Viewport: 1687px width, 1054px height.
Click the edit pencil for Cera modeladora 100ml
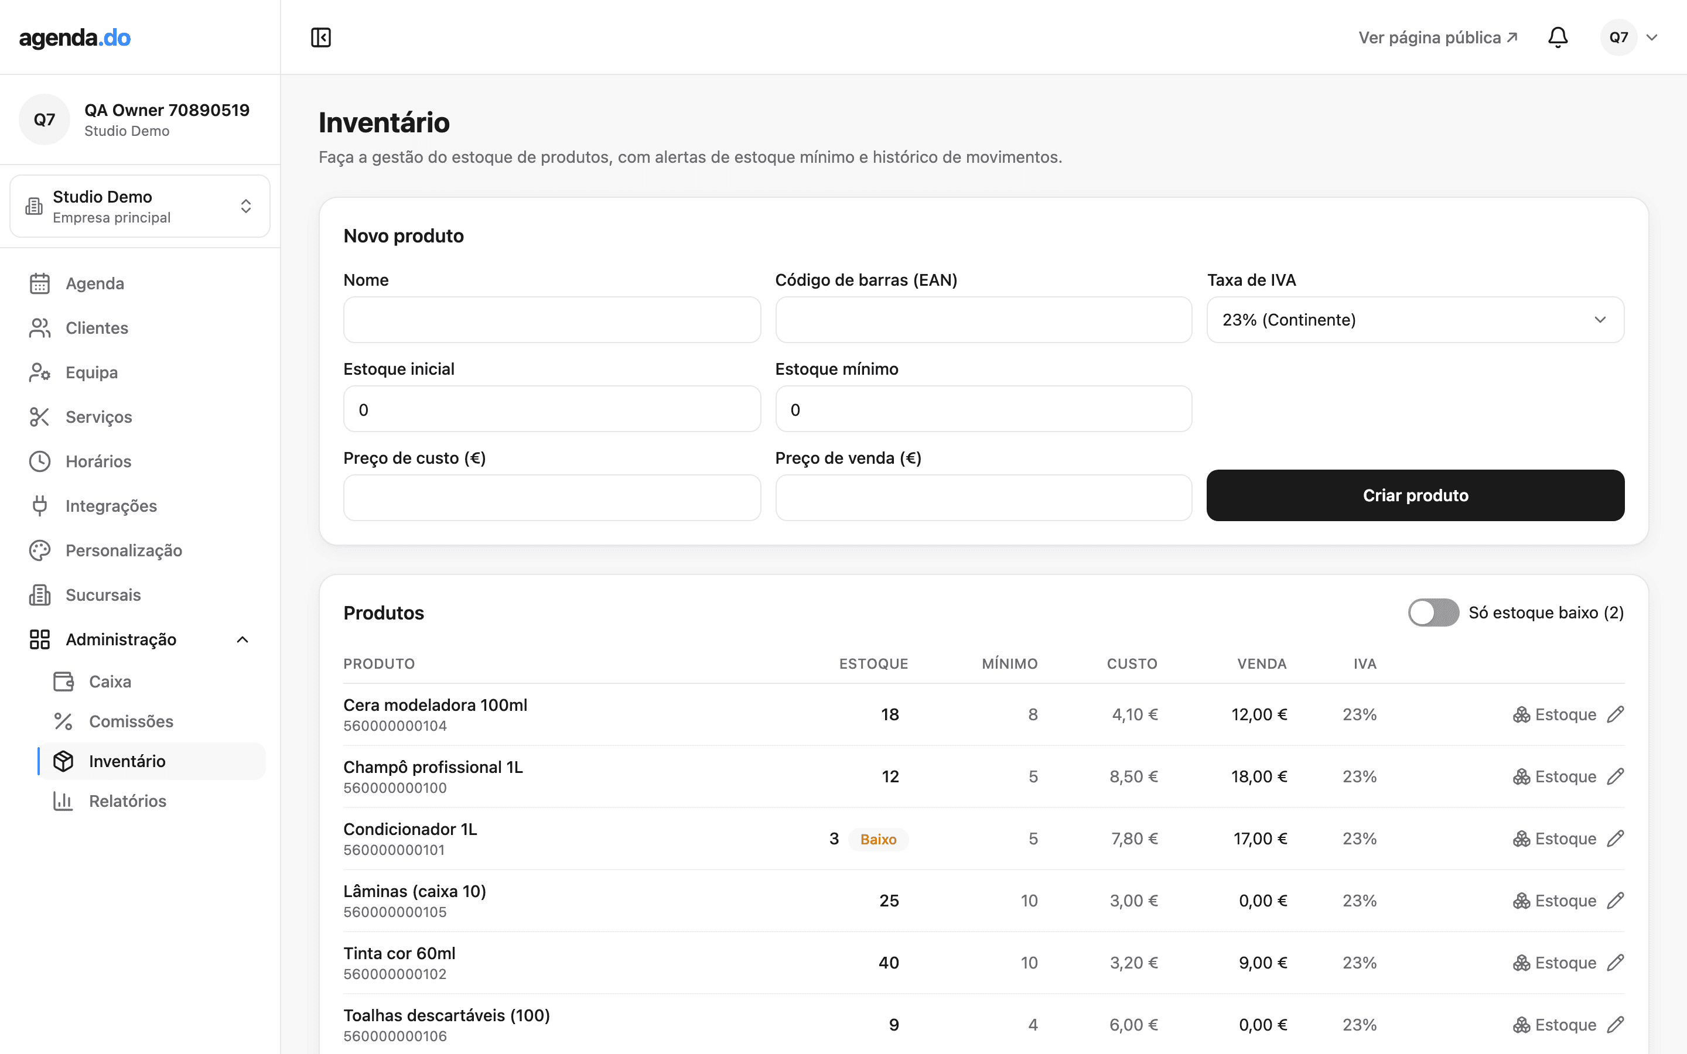click(x=1615, y=714)
